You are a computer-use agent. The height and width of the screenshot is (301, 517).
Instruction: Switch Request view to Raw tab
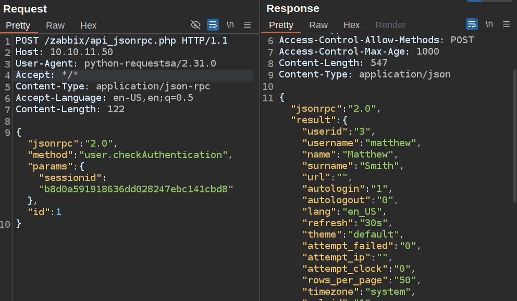(55, 25)
